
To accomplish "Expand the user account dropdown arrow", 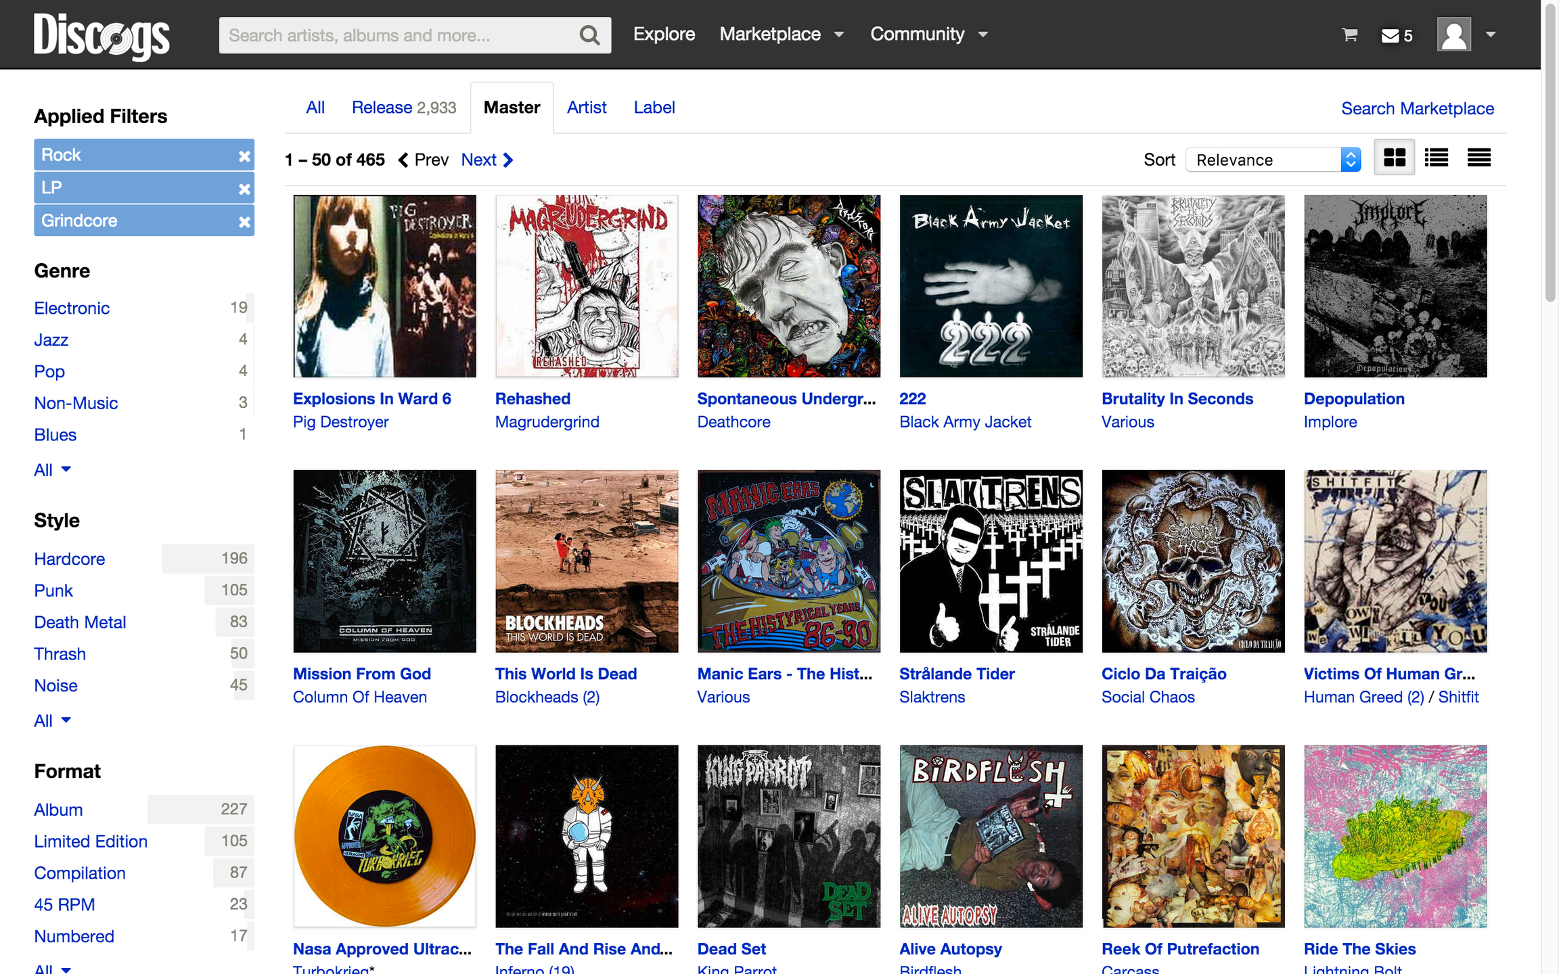I will pos(1491,34).
